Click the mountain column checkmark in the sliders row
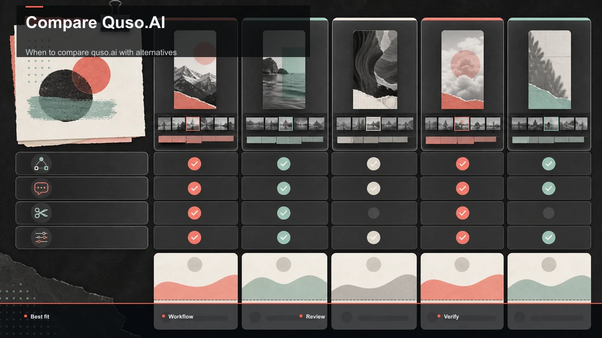This screenshot has height=338, width=602. click(194, 237)
